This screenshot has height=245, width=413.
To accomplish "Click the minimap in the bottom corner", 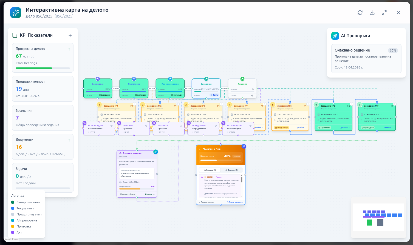I will click(378, 217).
